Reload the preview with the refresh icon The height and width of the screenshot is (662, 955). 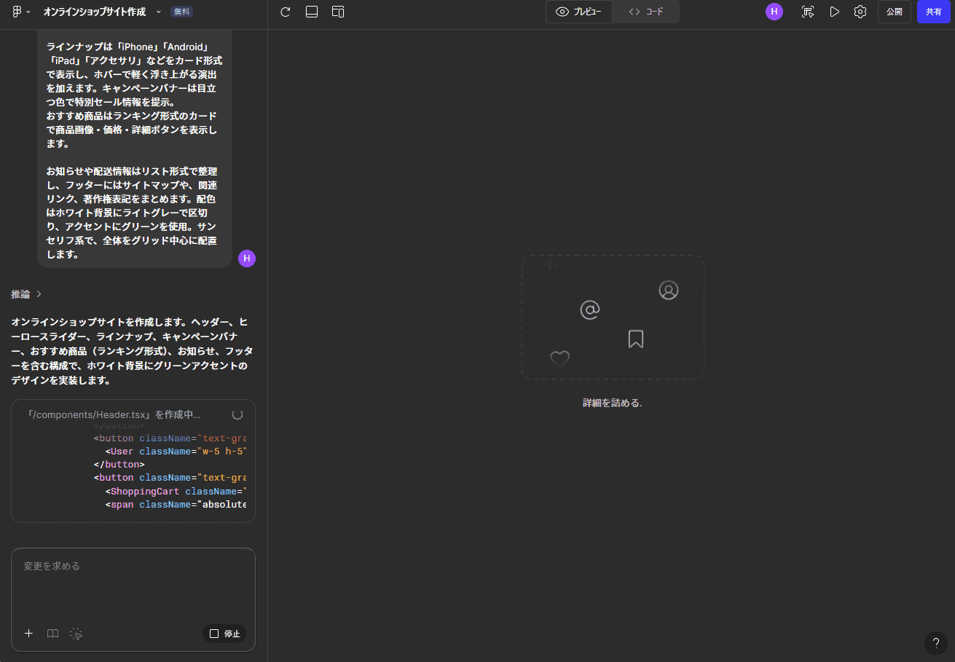click(x=286, y=12)
